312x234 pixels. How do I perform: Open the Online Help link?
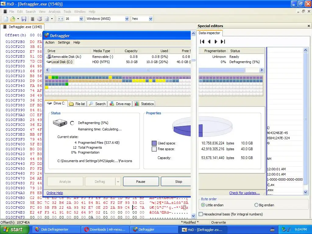(55, 193)
